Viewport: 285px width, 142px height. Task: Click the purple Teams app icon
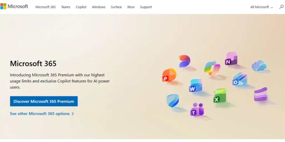pyautogui.click(x=197, y=109)
